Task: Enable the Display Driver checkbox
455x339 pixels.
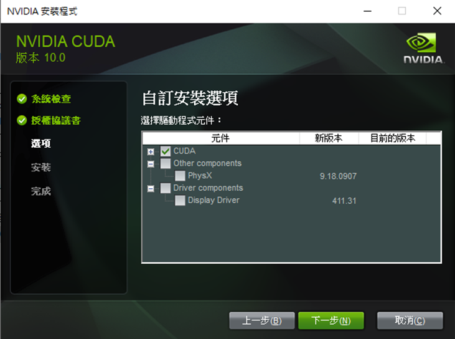Action: [x=180, y=200]
